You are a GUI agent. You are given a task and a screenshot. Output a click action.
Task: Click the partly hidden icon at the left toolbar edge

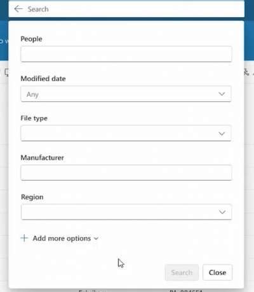tap(7, 73)
